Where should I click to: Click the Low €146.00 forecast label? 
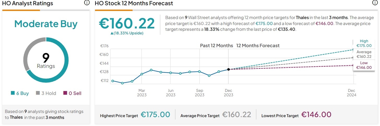point(364,65)
